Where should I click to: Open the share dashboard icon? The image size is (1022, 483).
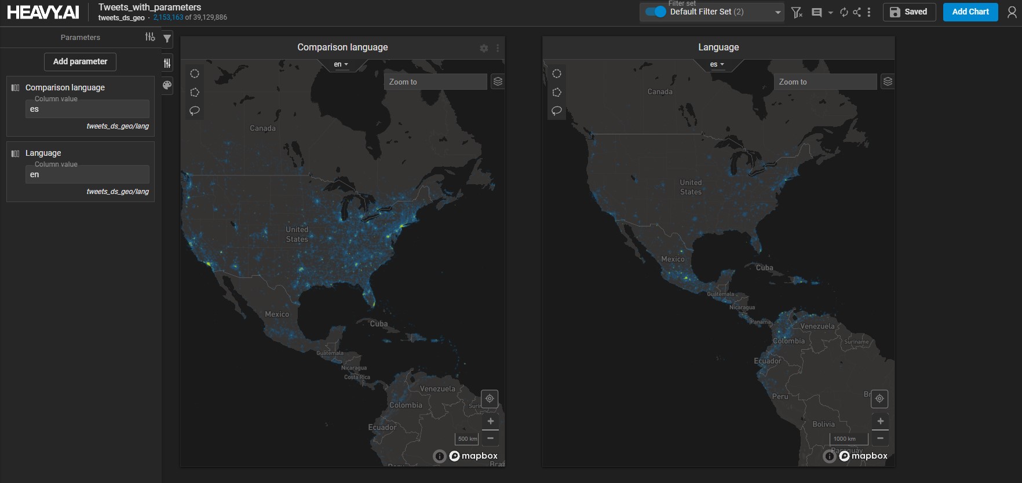click(x=856, y=12)
